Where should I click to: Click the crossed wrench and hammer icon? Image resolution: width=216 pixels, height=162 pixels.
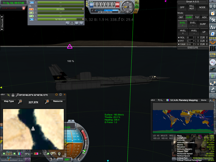[x=213, y=20]
